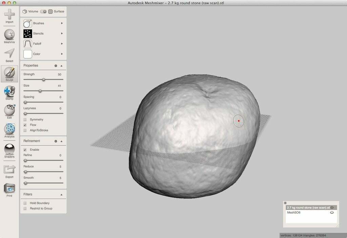The height and width of the screenshot is (238, 347).
Task: Toggle the AlignToStroke option
Action: tap(25, 130)
